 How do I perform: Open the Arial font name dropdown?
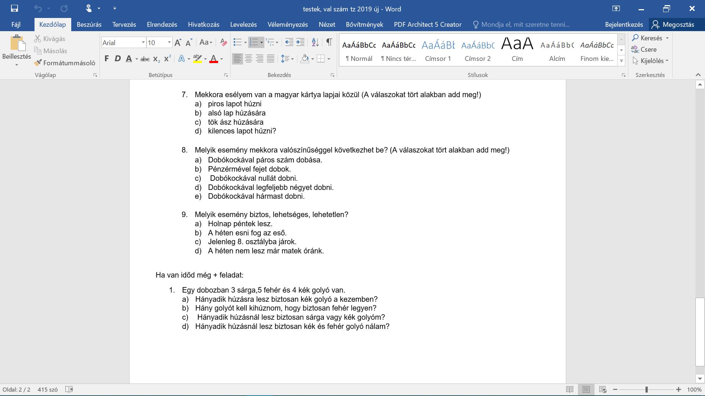coord(143,43)
